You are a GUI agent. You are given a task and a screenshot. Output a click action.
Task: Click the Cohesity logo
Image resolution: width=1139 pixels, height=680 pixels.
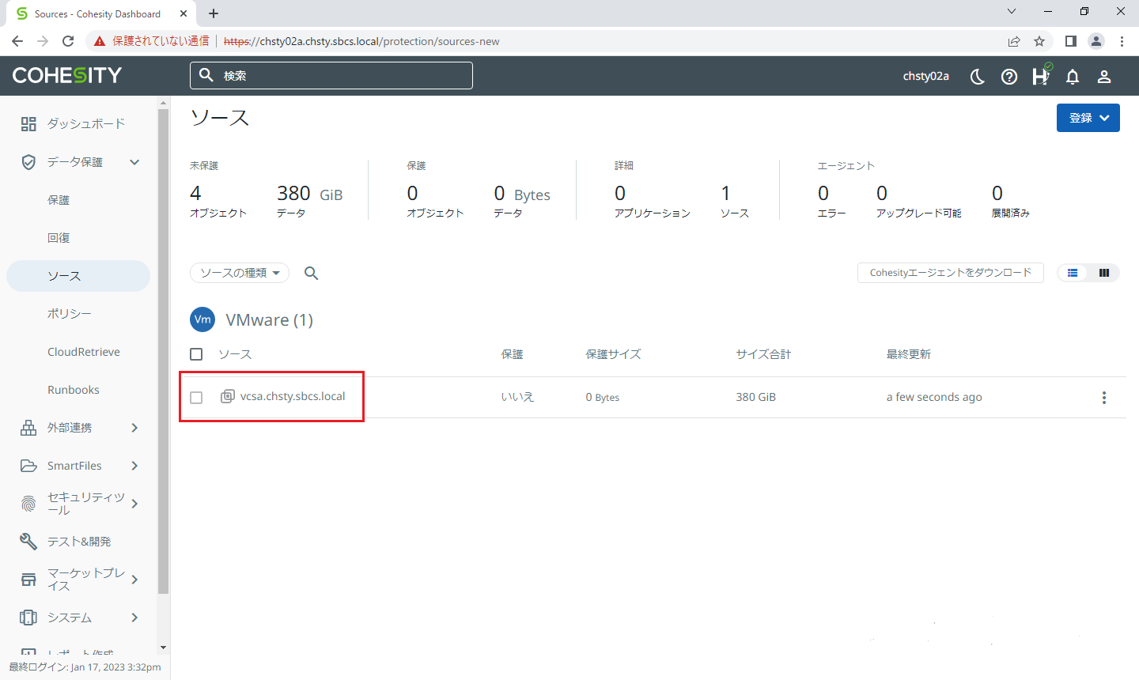coord(67,75)
